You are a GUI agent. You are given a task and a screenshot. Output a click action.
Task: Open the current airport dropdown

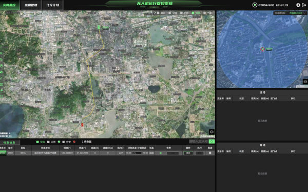[291, 13]
